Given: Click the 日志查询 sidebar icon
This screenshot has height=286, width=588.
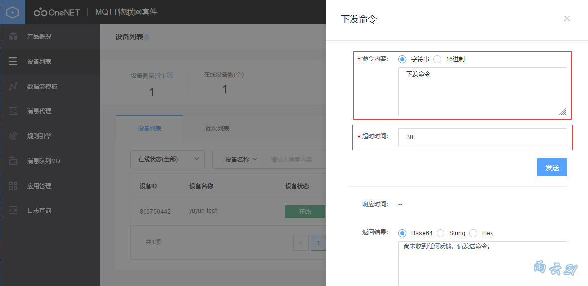Looking at the screenshot, I should coord(13,211).
